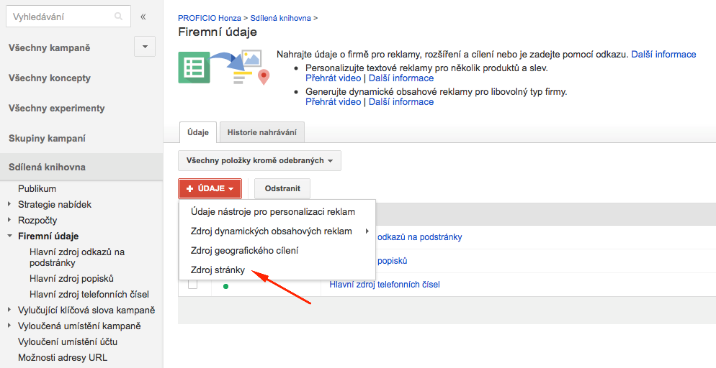The image size is (716, 368).
Task: Switch to Historie nahrávání tab
Action: 262,132
